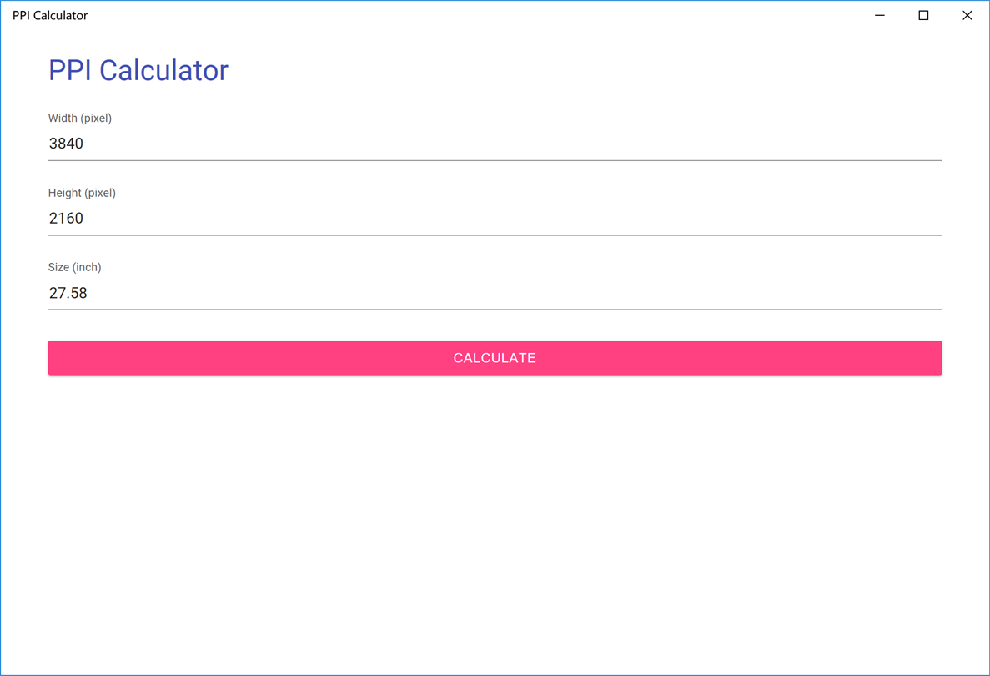The image size is (990, 676).
Task: Click the underline beneath the Height field
Action: click(x=495, y=235)
